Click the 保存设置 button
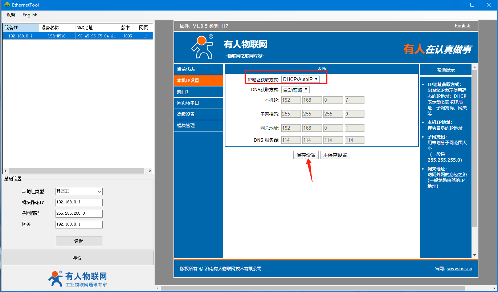This screenshot has height=292, width=498. (x=306, y=155)
